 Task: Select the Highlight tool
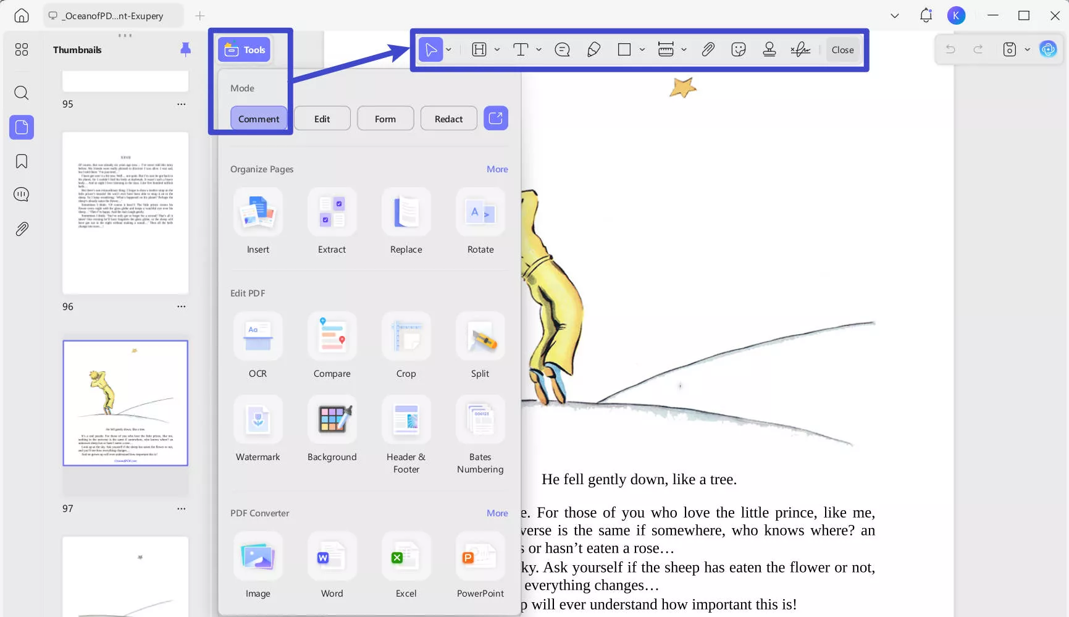(479, 49)
